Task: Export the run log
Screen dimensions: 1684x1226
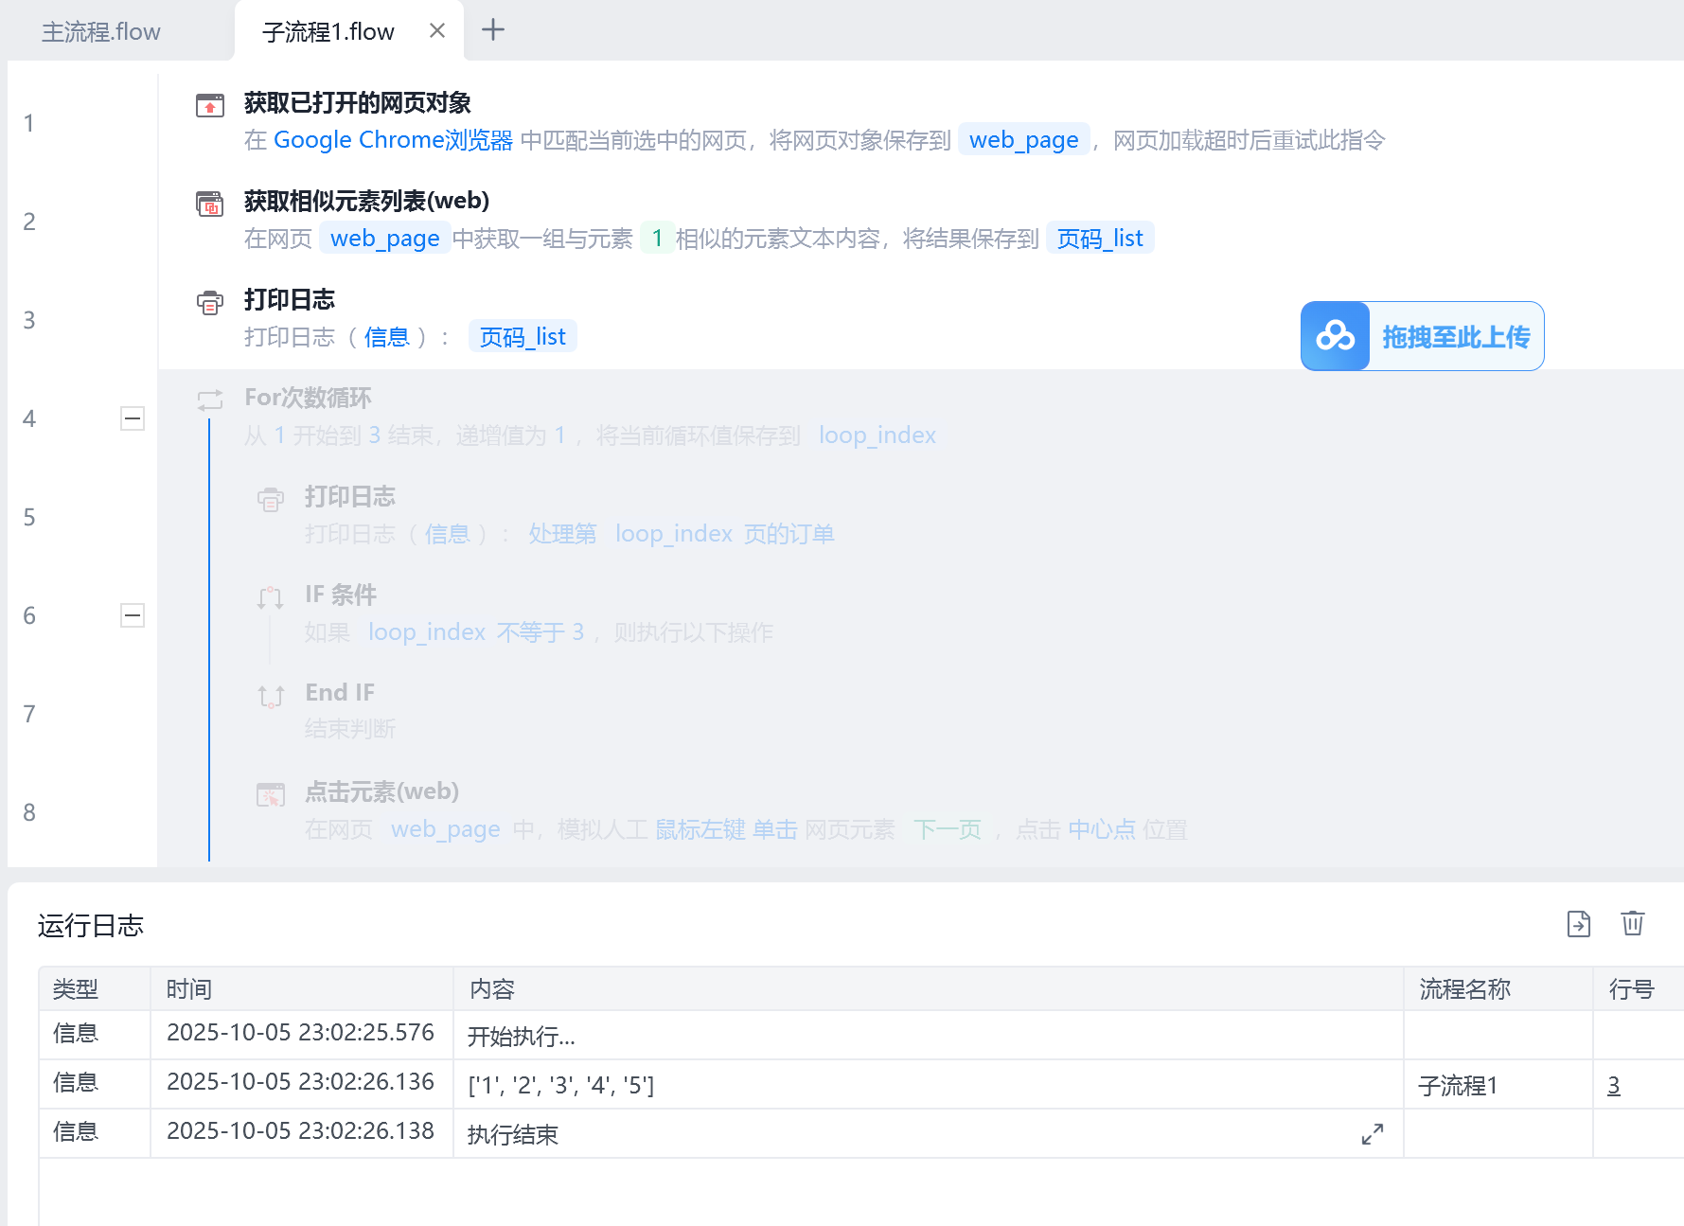Action: pos(1579,923)
